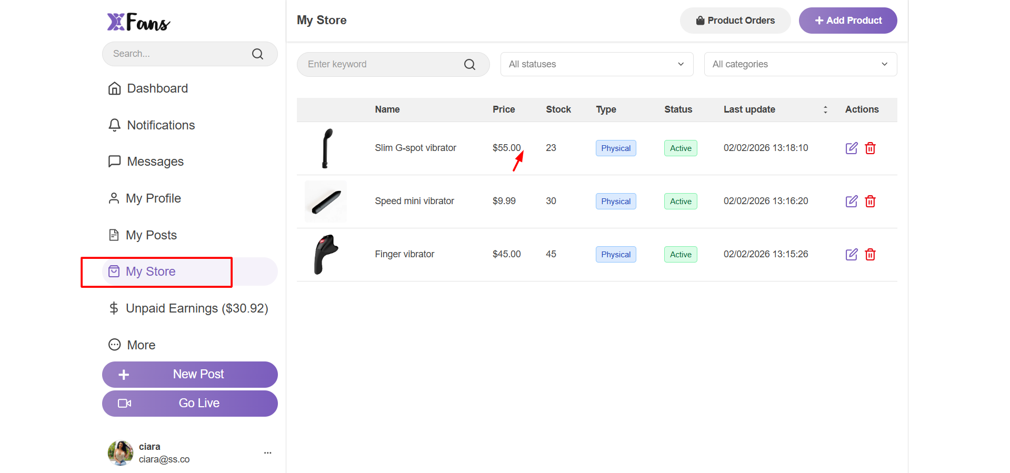Open Product Orders

point(735,21)
